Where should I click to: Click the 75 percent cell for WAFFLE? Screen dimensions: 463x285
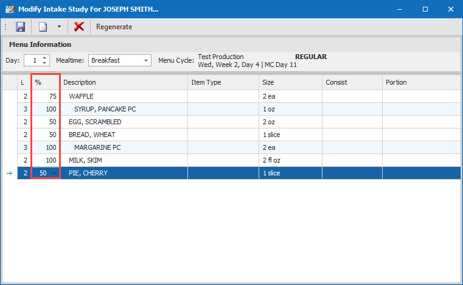46,96
